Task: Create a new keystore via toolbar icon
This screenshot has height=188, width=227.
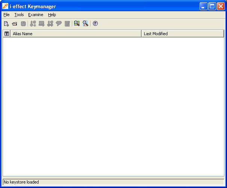Action: 6,24
